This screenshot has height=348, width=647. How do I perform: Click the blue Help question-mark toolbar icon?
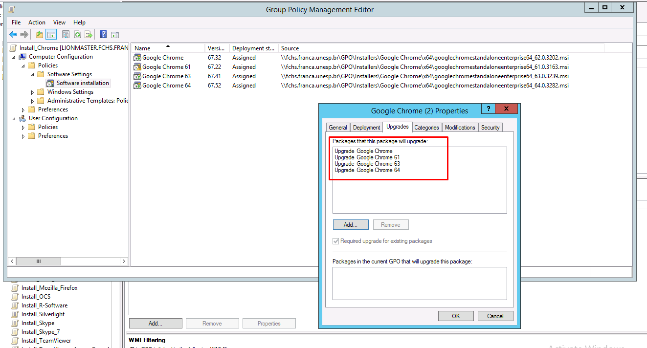[103, 34]
